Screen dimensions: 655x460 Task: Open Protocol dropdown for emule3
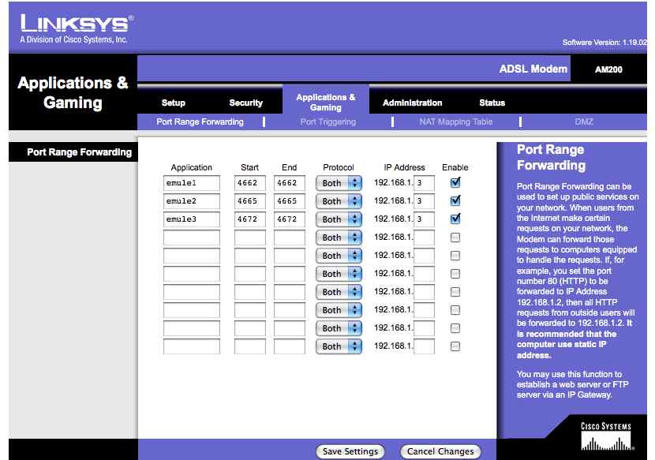(339, 219)
